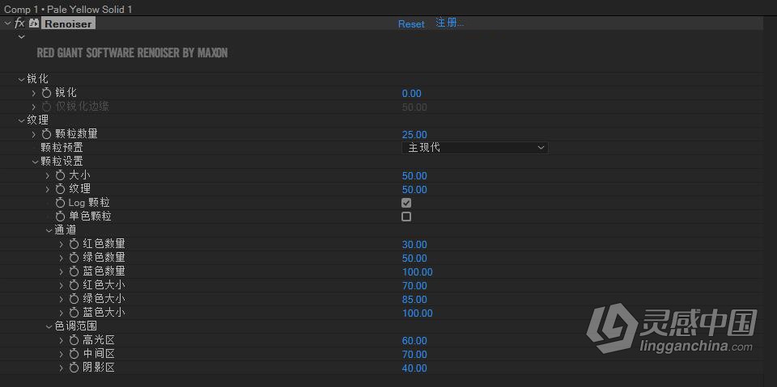Toggle stopwatch for 颗粒数量
Image resolution: width=777 pixels, height=387 pixels.
pyautogui.click(x=47, y=134)
